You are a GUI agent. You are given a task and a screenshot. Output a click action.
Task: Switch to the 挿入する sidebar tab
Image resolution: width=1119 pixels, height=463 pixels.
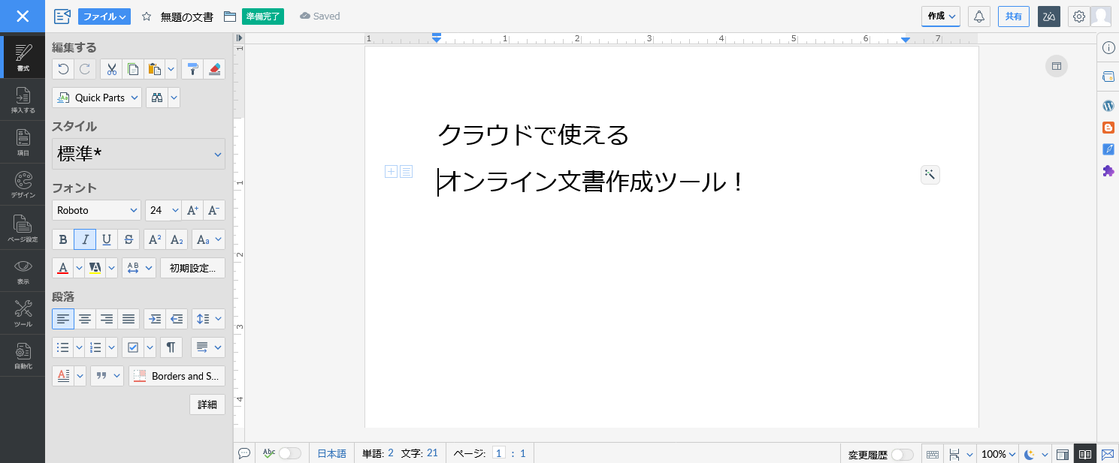point(23,100)
